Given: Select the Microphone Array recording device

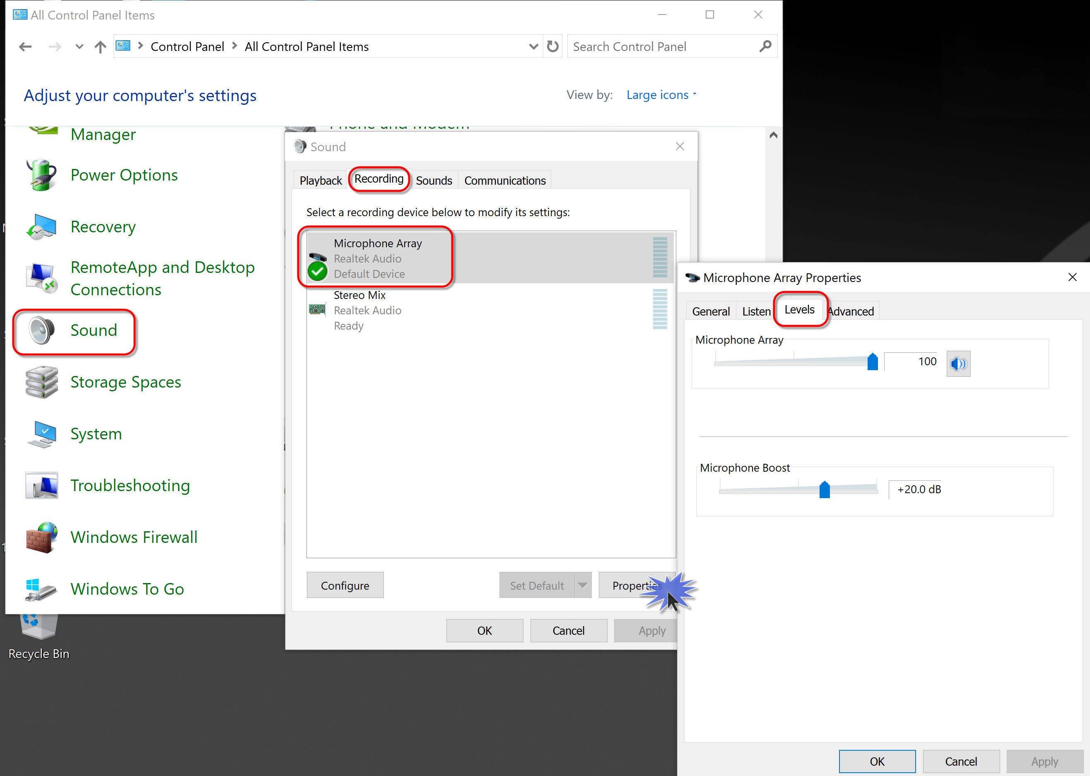Looking at the screenshot, I should pos(490,258).
